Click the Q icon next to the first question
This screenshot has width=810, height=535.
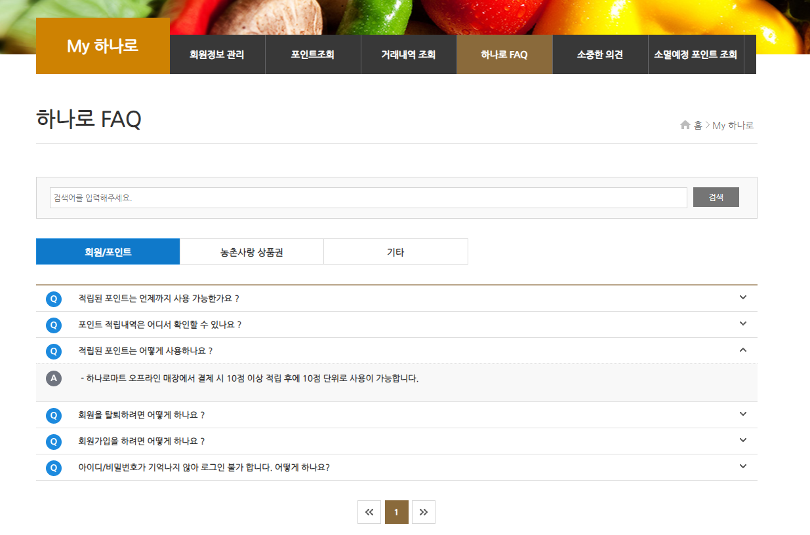coord(54,297)
